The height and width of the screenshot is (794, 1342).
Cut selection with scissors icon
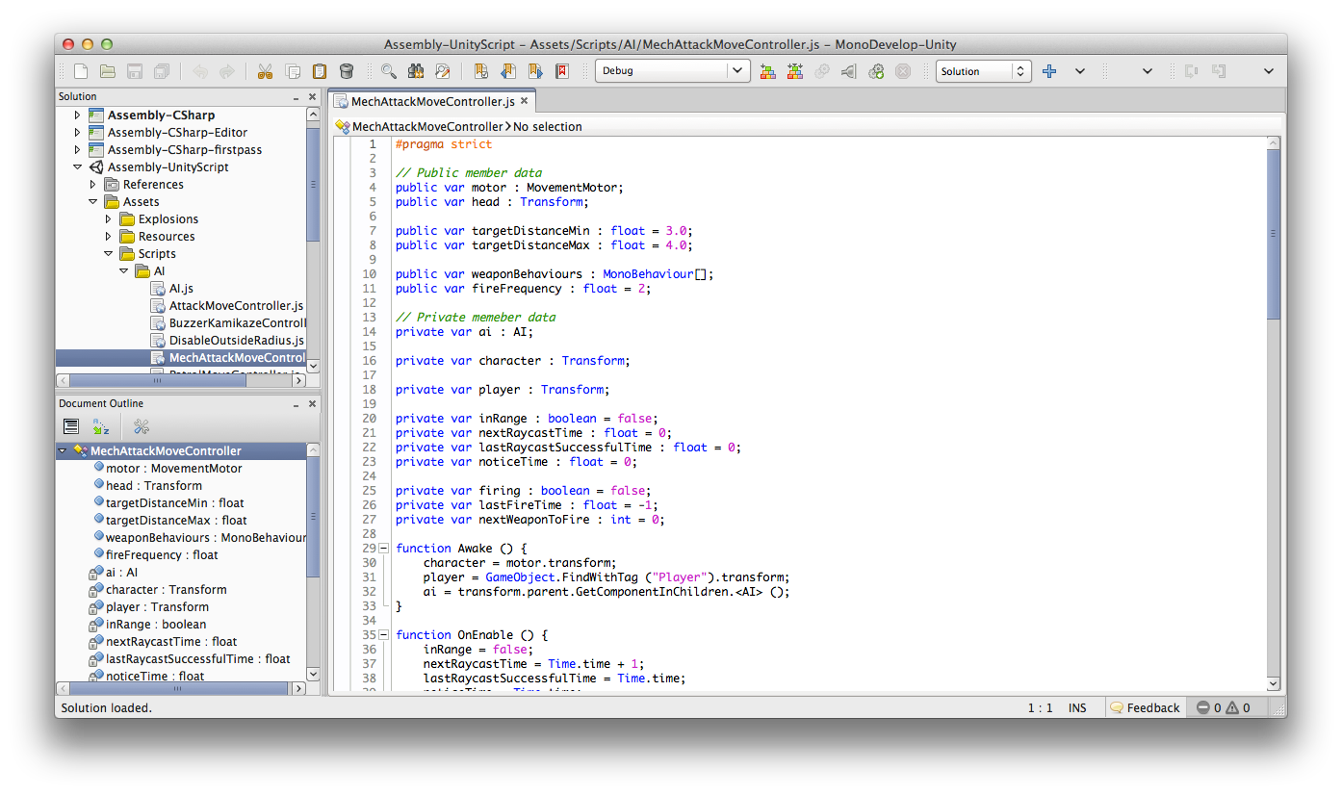[266, 71]
